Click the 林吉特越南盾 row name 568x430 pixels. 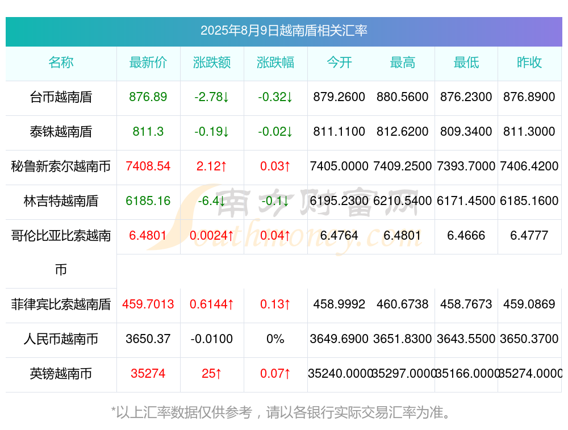[61, 201]
